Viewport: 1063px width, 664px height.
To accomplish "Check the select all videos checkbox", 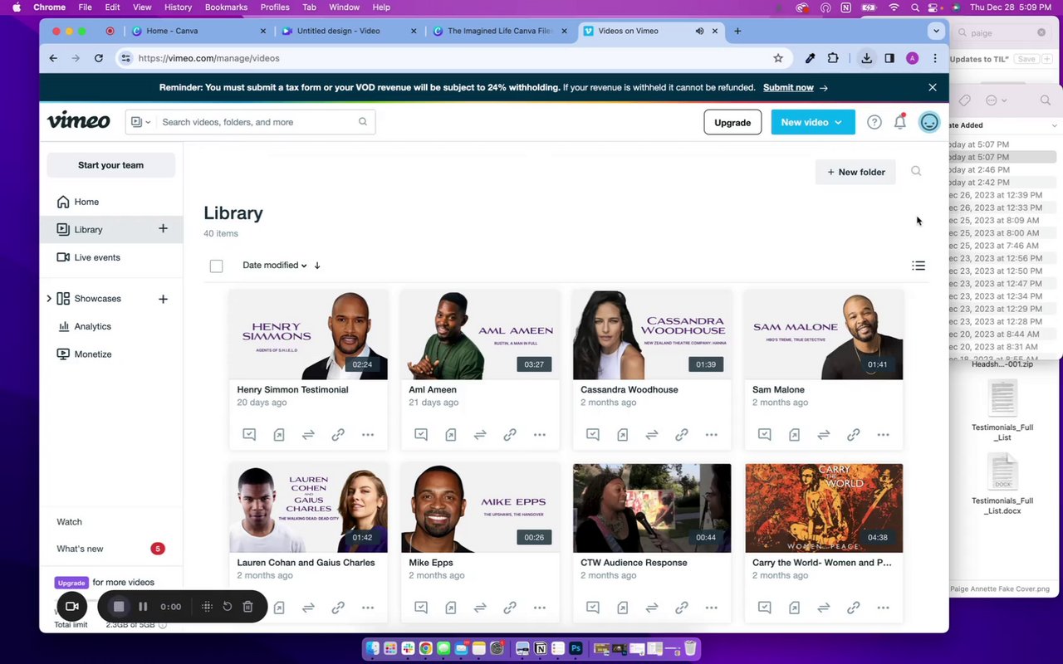I will click(x=216, y=266).
